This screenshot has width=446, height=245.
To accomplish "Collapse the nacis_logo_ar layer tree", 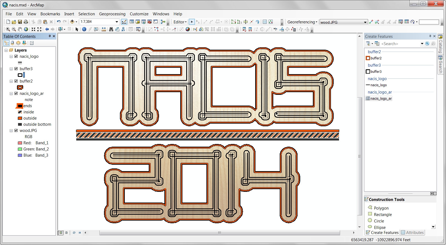I will pos(11,93).
